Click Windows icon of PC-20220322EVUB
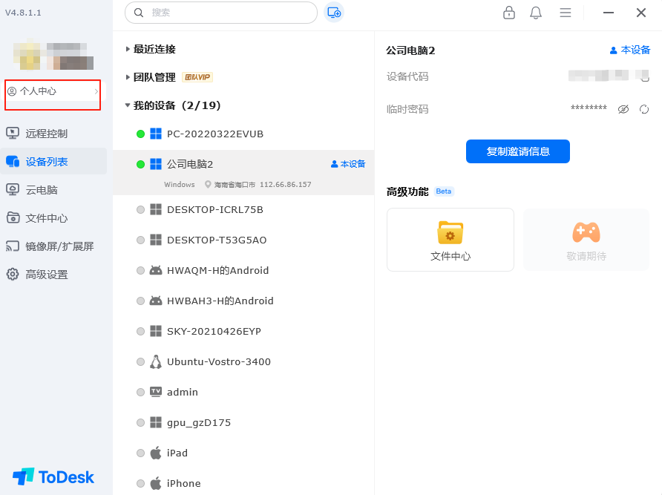 (x=156, y=134)
